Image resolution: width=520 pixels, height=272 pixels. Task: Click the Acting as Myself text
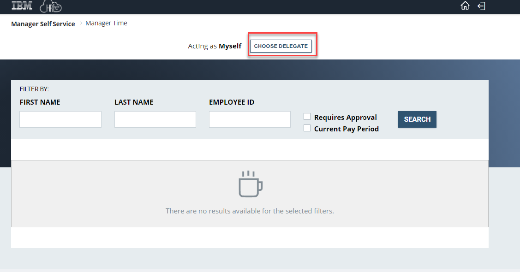tap(215, 46)
